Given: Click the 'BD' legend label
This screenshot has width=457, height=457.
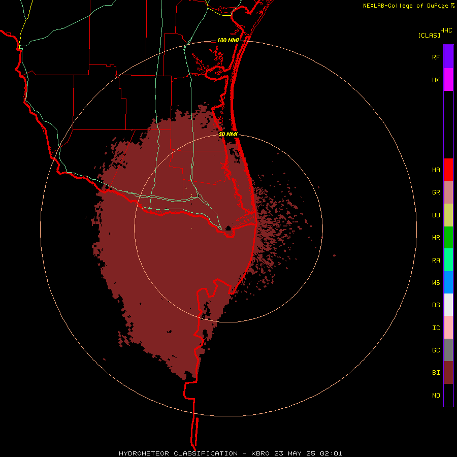Looking at the screenshot, I should [436, 215].
